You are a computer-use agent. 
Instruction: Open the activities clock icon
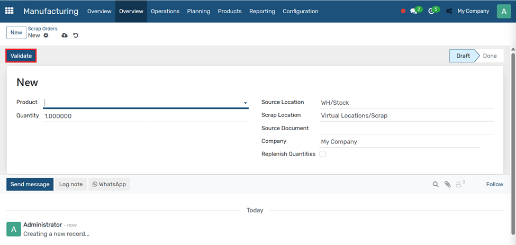click(431, 11)
